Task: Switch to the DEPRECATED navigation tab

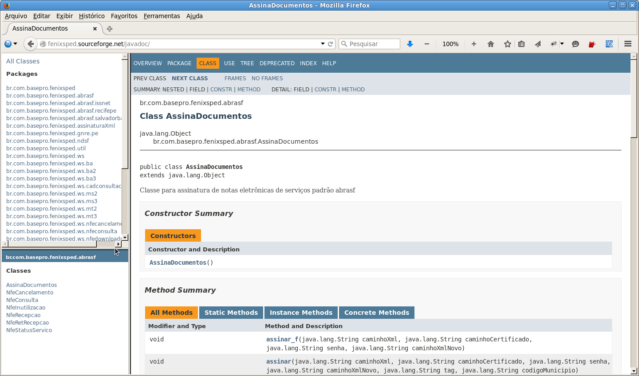Action: 277,63
